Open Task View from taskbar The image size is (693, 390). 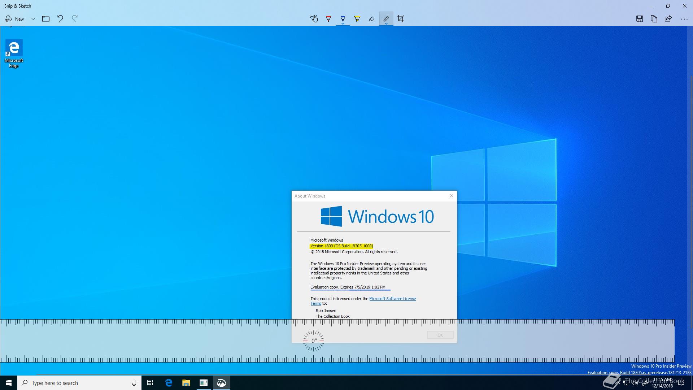(150, 383)
